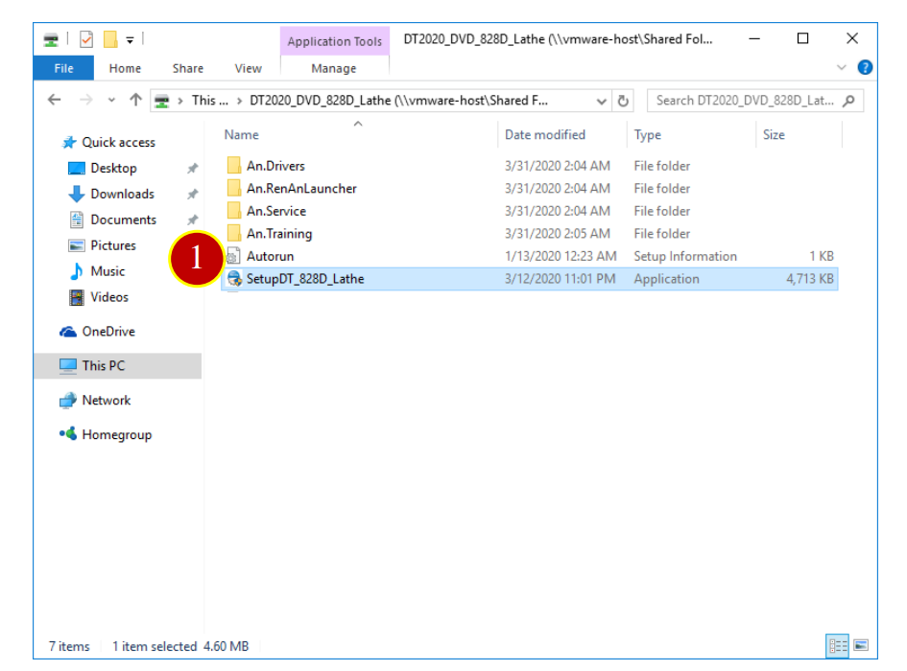The width and height of the screenshot is (907, 671).
Task: Click the New folder quick access icon
Action: tap(110, 39)
